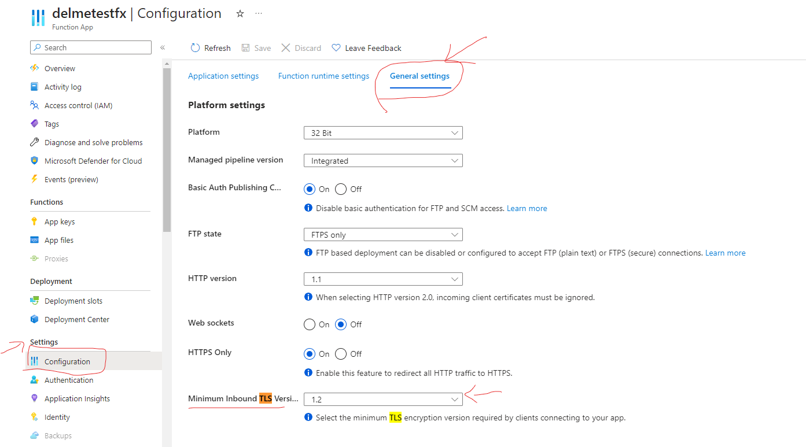Open the App keys page
This screenshot has height=447, width=806.
60,221
